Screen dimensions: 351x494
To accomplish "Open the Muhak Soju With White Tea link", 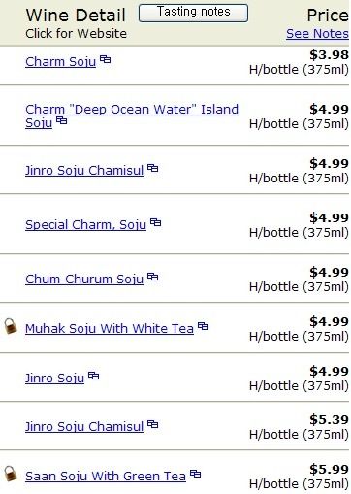I will pos(110,328).
